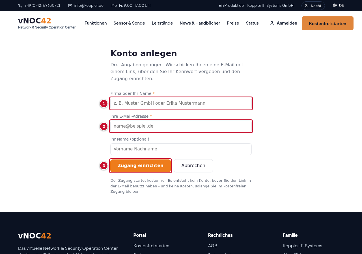Open the Status page
Image resolution: width=362 pixels, height=254 pixels.
(252, 23)
